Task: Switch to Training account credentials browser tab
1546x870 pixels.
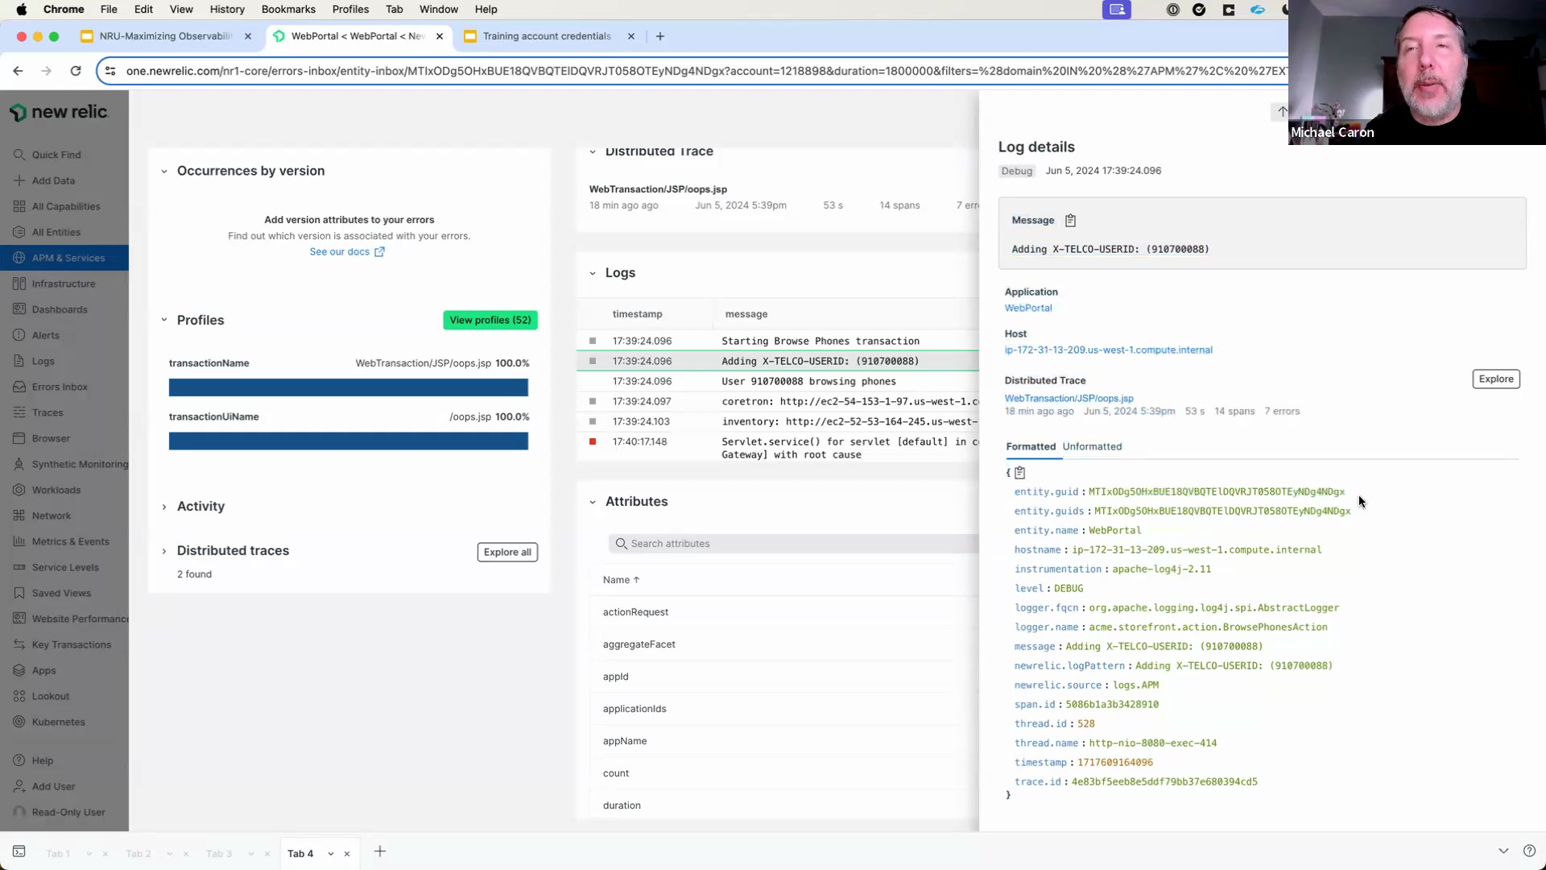Action: click(x=547, y=36)
